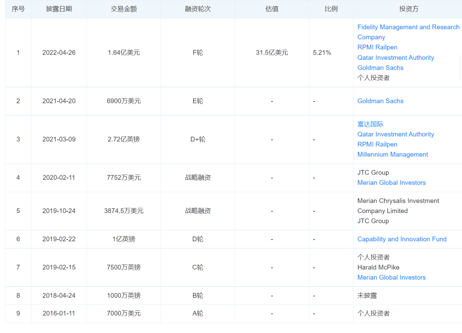Select the date 2019-10-24
Image resolution: width=462 pixels, height=333 pixels.
point(59,211)
